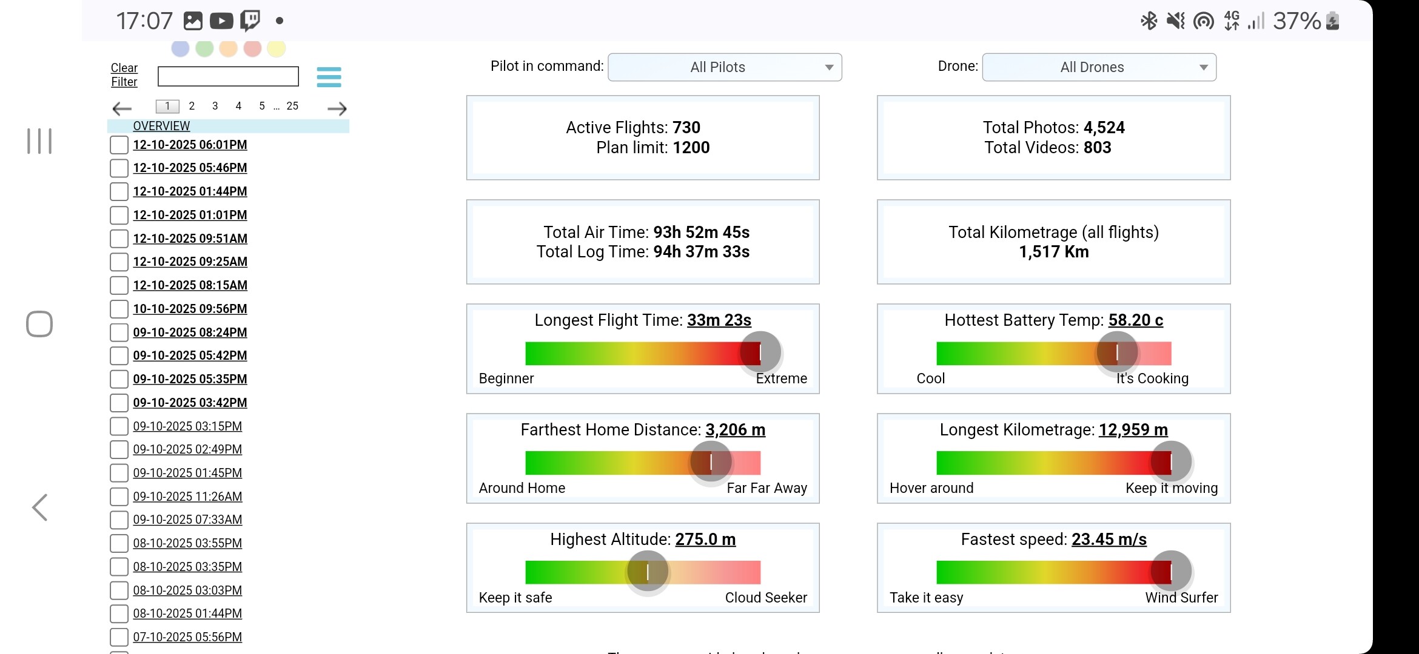Tick checkbox for flight 10-10-2025 09:56PM
The width and height of the screenshot is (1419, 654).
[119, 309]
